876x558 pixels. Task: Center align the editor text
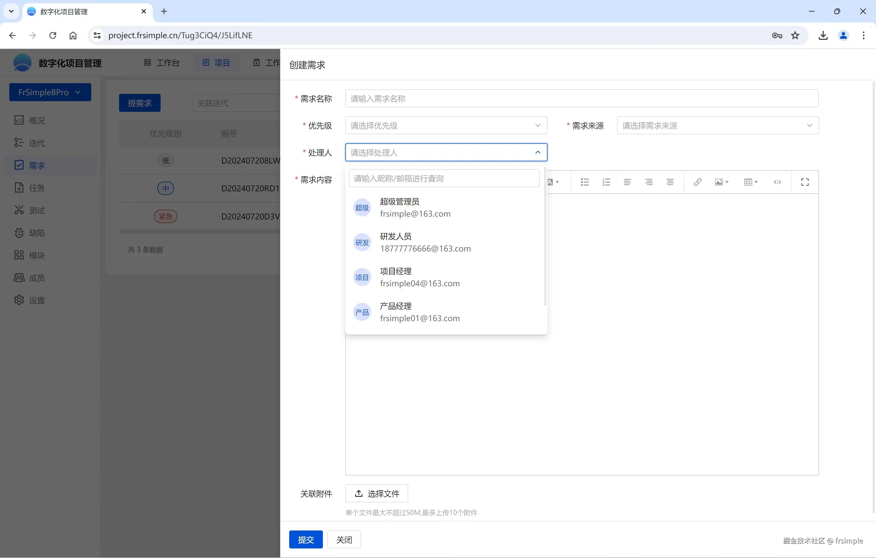649,182
